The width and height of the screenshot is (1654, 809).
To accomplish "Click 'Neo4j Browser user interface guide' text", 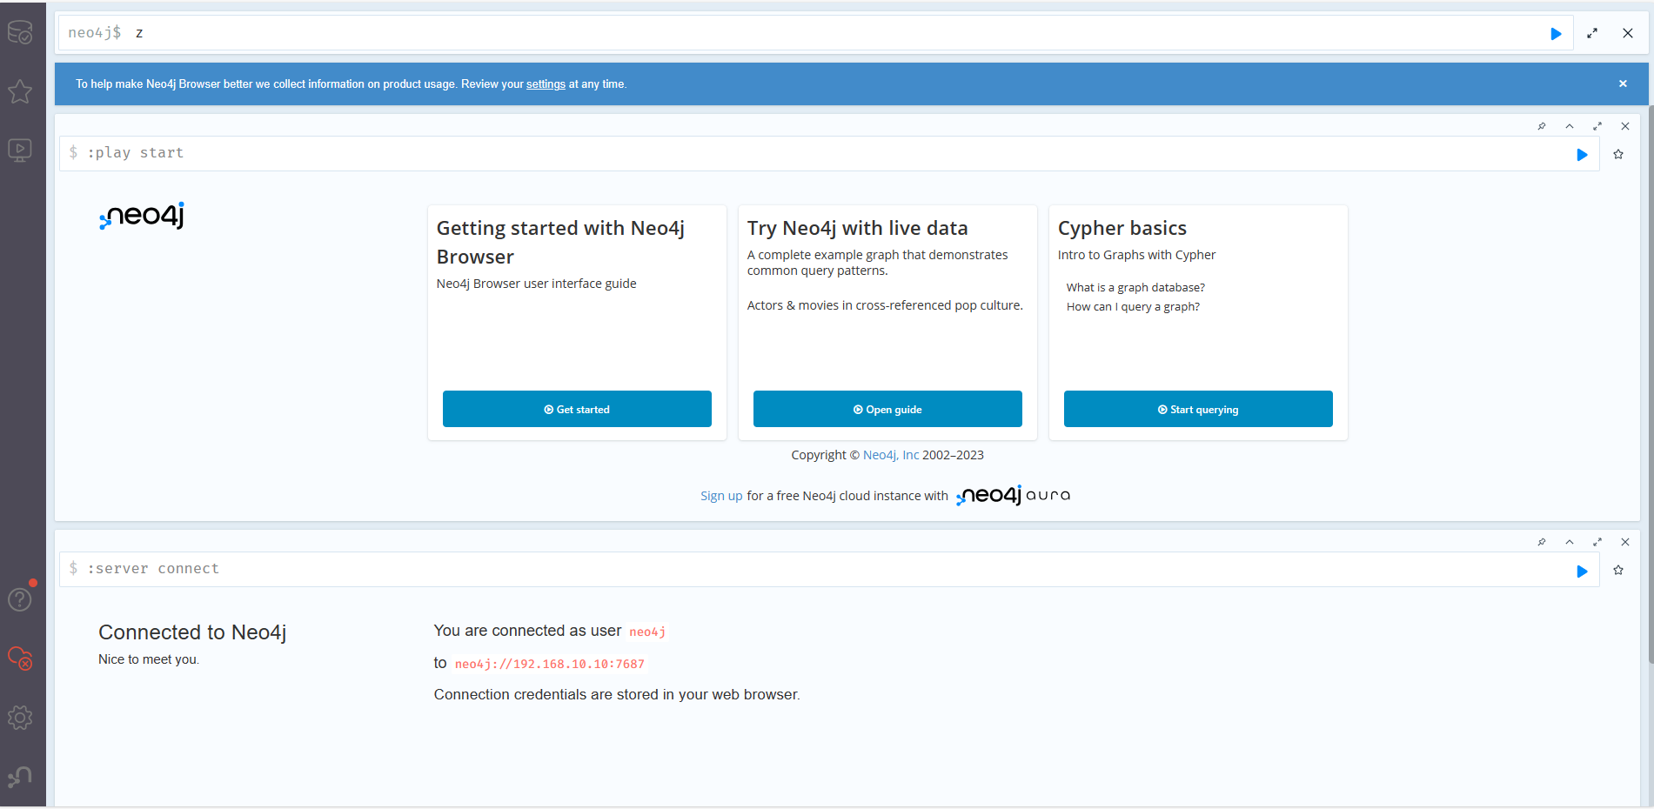I will [537, 284].
